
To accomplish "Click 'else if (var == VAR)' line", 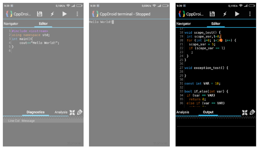I will point(206,103).
